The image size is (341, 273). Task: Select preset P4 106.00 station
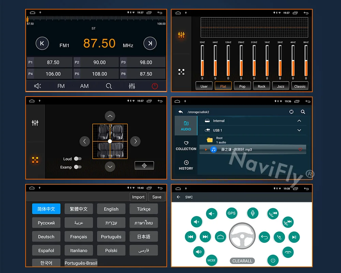coord(49,74)
